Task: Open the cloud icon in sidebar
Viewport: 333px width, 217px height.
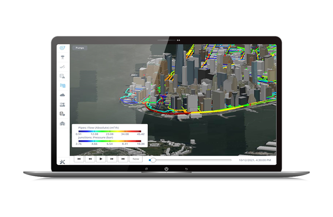Action: 63,95
